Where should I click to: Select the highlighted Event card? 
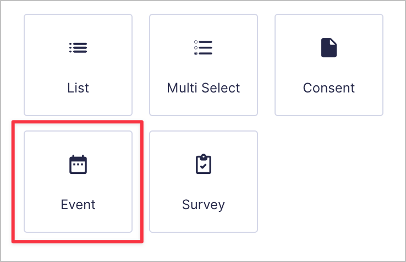(78, 182)
